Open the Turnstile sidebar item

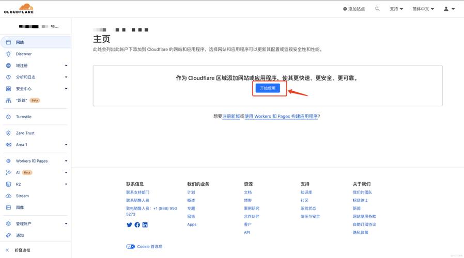click(x=36, y=117)
